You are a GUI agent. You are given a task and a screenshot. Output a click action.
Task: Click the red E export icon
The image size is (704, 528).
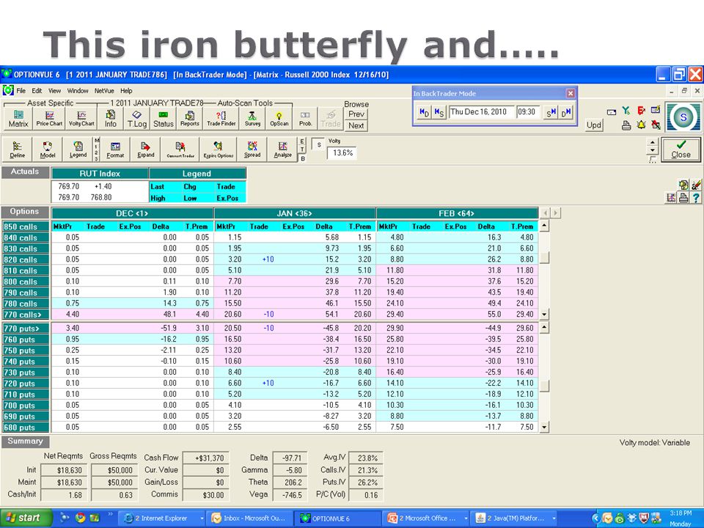pyautogui.click(x=641, y=111)
